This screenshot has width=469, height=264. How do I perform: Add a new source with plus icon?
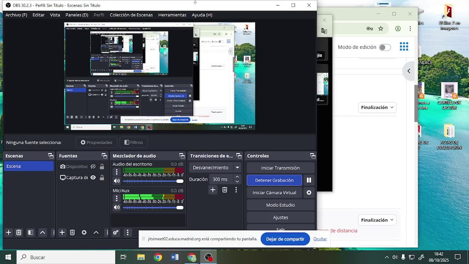(62, 232)
